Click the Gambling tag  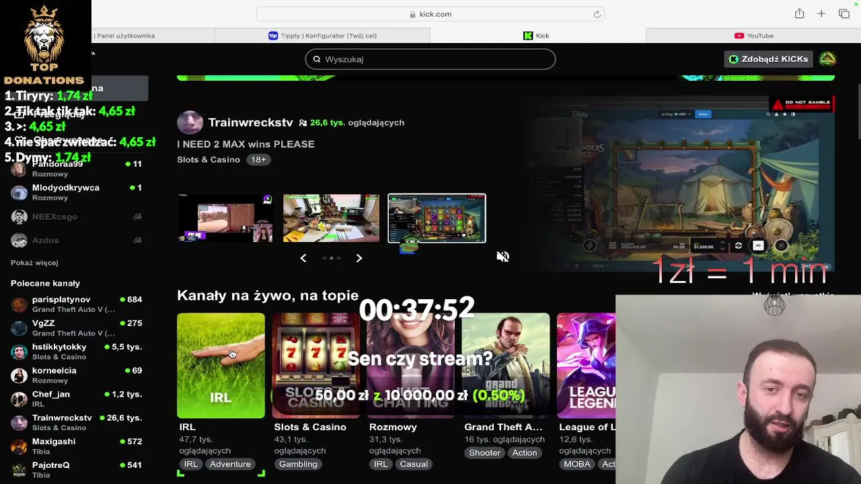point(298,465)
